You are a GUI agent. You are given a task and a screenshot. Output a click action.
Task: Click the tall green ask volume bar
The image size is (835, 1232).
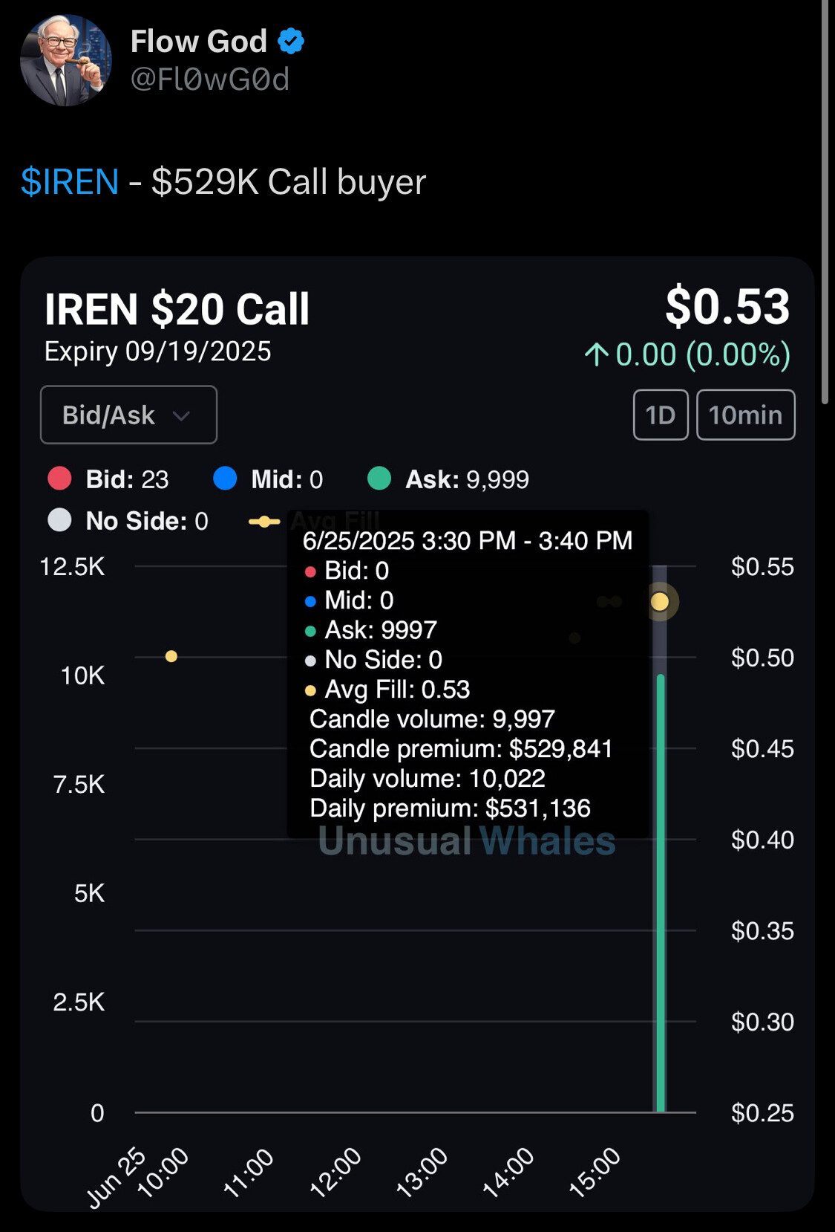point(661,892)
